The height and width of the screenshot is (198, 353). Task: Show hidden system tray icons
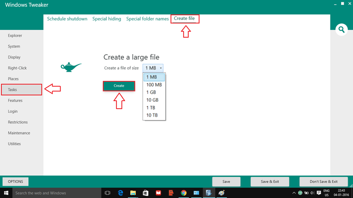pyautogui.click(x=294, y=193)
